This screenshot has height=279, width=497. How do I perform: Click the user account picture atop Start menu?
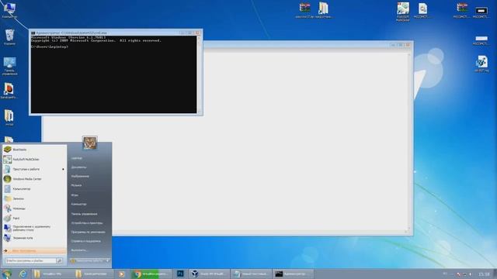pyautogui.click(x=90, y=143)
